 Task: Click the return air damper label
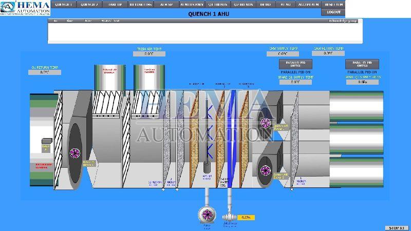[x=44, y=166]
